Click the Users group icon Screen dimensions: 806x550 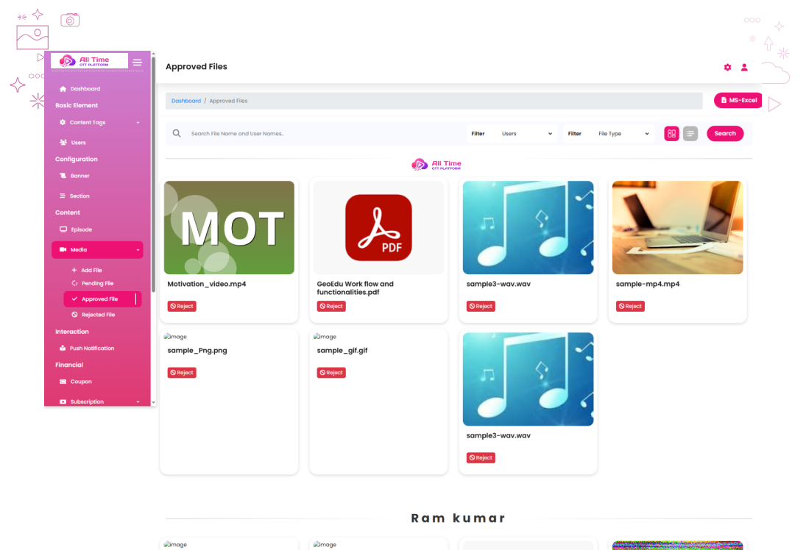coord(63,142)
